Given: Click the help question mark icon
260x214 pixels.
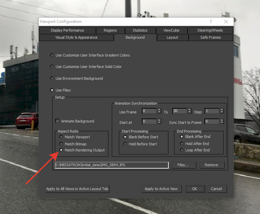Looking at the screenshot, I should tap(211, 22).
